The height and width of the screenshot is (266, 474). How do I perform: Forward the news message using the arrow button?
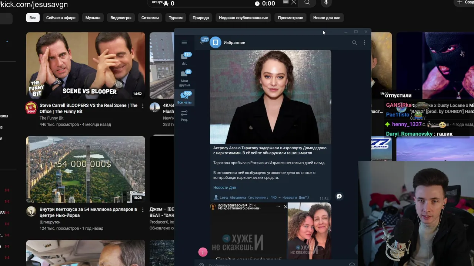(339, 196)
